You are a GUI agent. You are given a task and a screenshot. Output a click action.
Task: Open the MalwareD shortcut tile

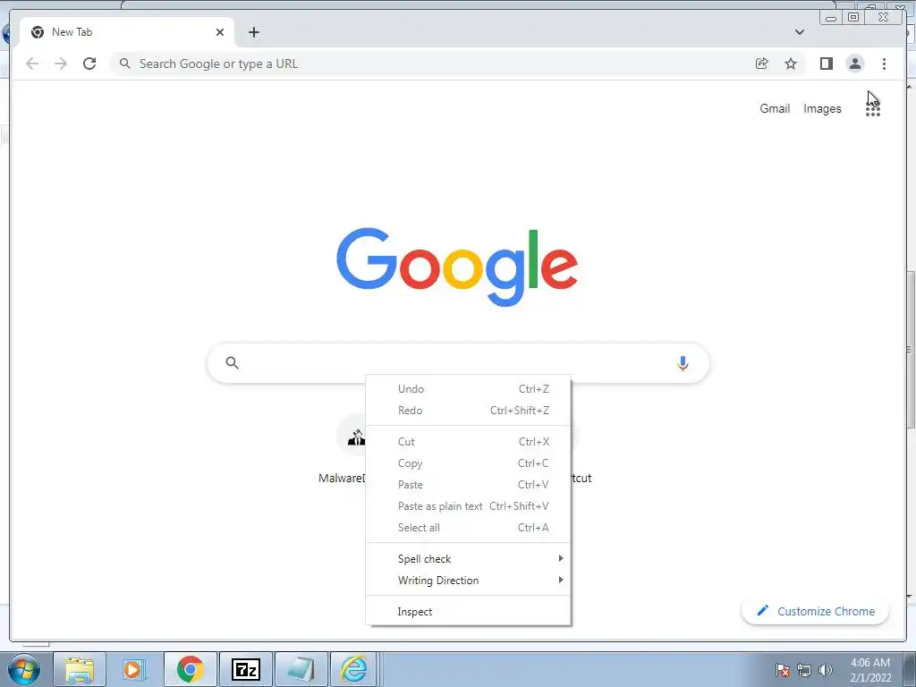point(343,450)
